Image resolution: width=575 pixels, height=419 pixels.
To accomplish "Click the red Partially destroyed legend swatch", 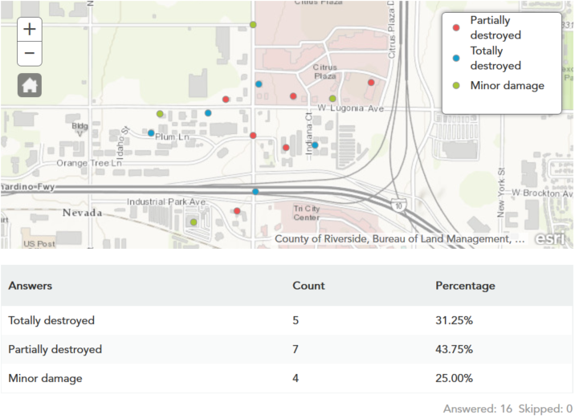I will (x=456, y=27).
